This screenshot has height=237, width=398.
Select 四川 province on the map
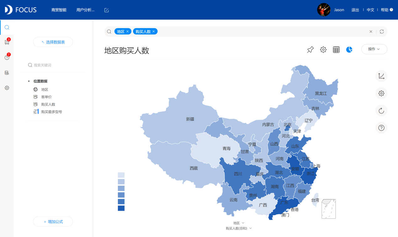238,174
